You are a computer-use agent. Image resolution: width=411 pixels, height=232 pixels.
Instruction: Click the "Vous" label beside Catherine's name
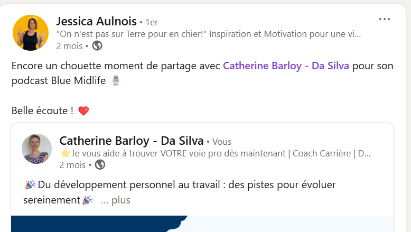click(x=222, y=142)
